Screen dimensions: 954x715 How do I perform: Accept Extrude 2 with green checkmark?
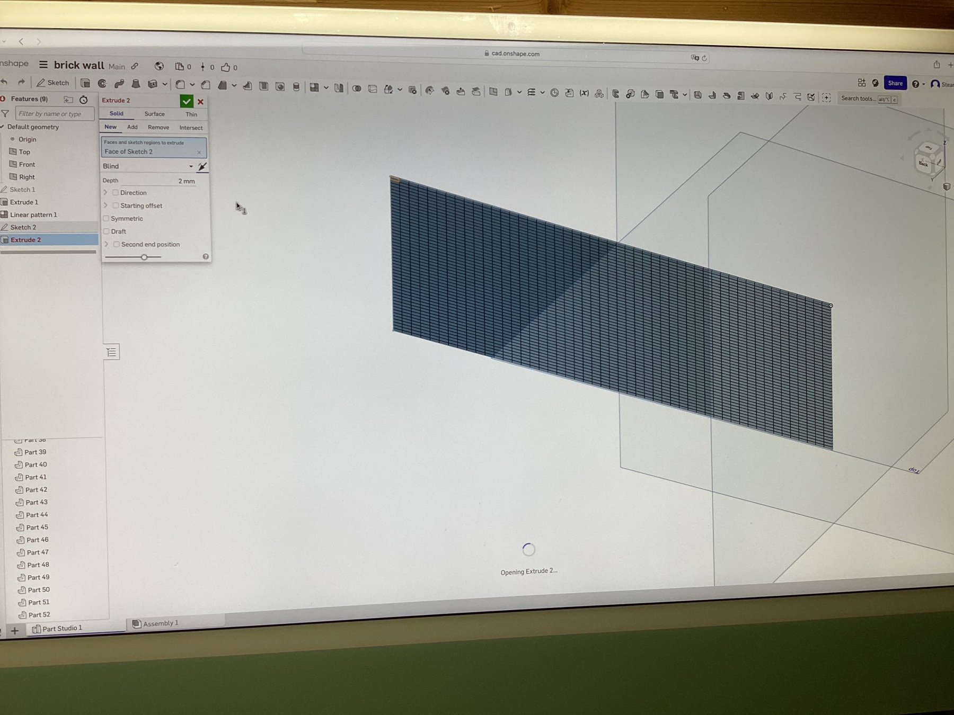pos(187,101)
